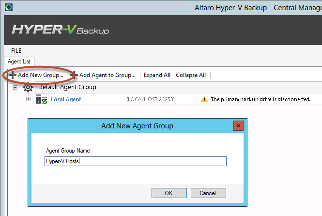Viewport: 322px width, 216px height.
Task: Open the FILE menu
Action: (16, 51)
